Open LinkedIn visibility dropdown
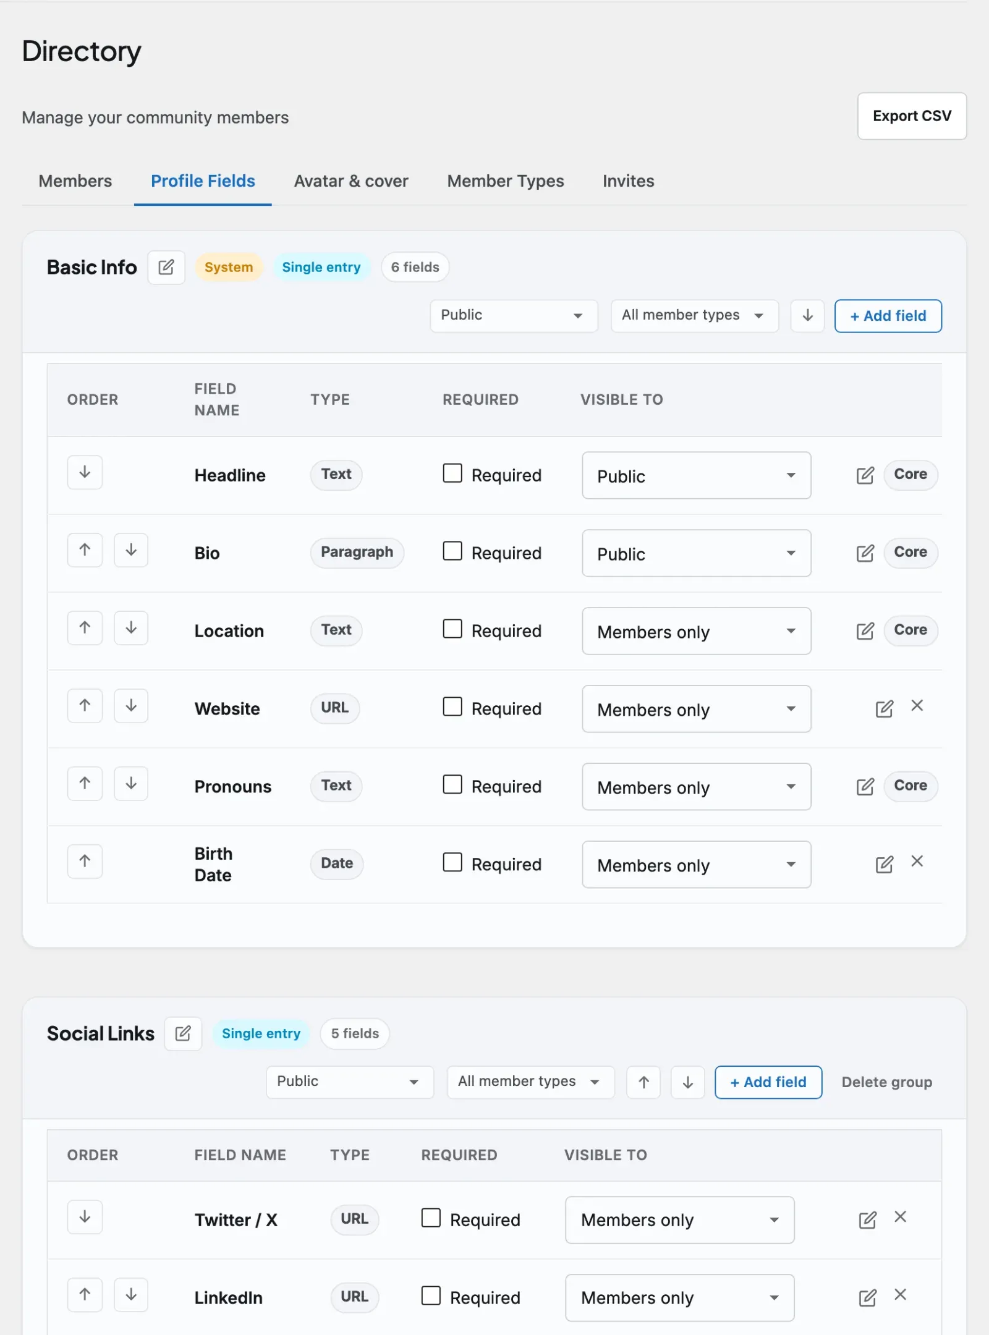Screen dimensions: 989x1335 coord(680,1298)
